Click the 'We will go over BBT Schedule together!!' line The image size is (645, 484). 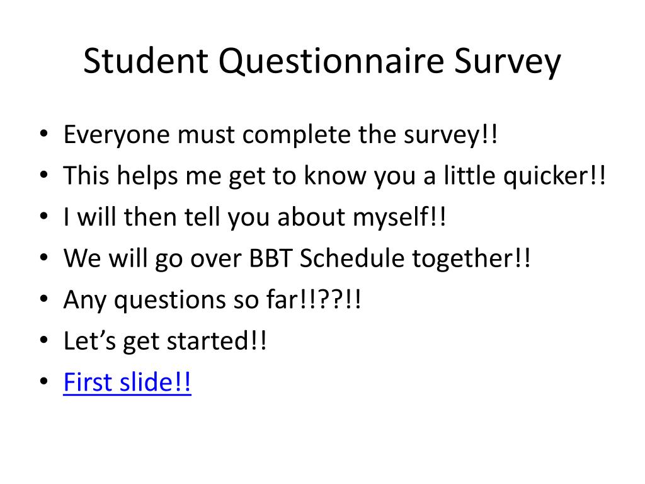point(297,258)
